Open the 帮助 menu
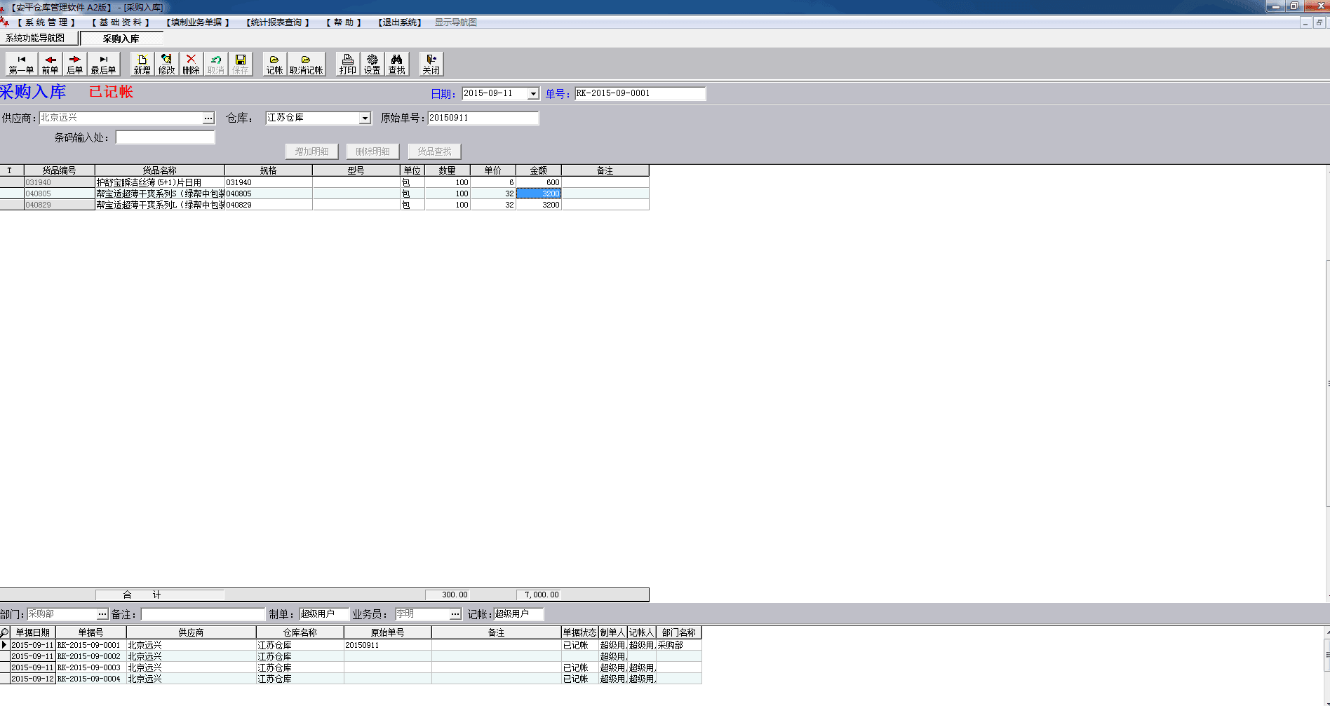The image size is (1330, 706). 344,22
